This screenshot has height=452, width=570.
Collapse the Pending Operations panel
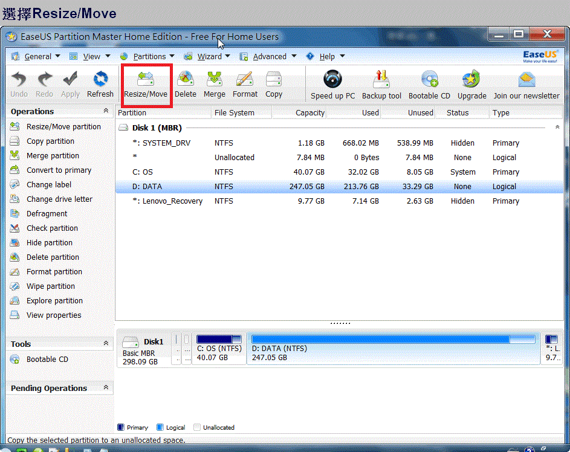click(x=106, y=387)
